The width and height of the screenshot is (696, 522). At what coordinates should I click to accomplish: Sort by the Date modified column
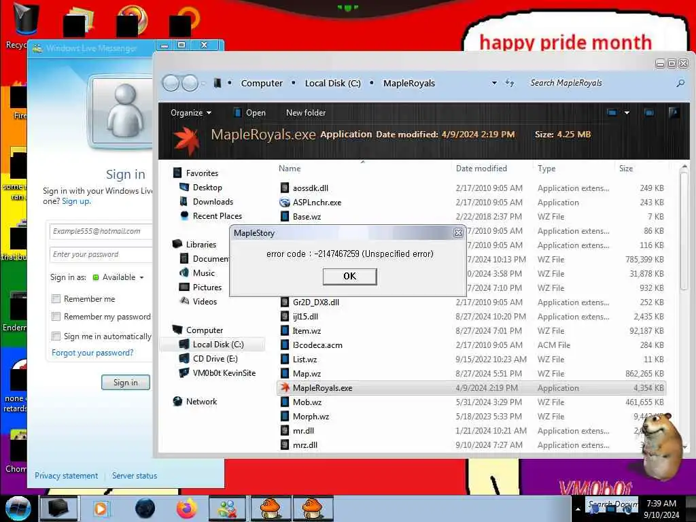click(x=481, y=169)
